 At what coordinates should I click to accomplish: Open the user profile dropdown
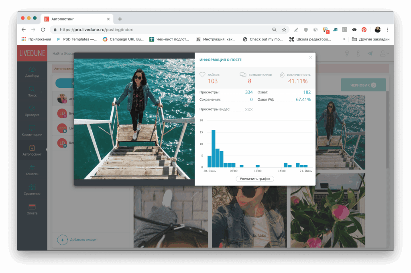(384, 54)
